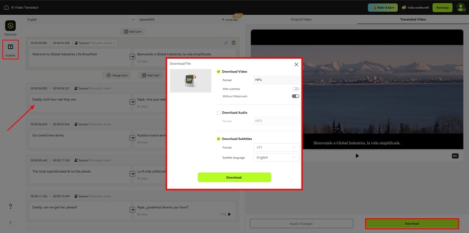469x233 pixels.
Task: Translate arrow beside 'Welcome to Global Industries'
Action: (x=132, y=57)
